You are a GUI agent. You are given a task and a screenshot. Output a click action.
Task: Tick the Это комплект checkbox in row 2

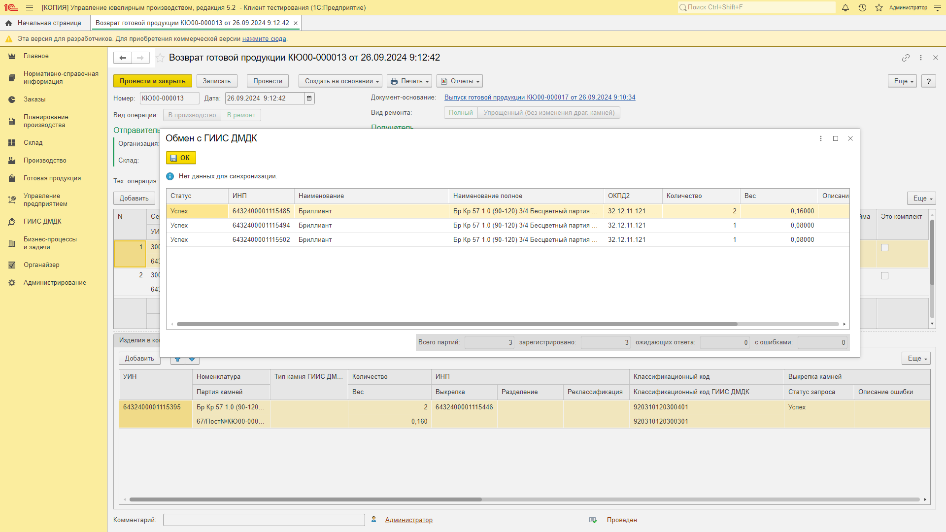[885, 276]
